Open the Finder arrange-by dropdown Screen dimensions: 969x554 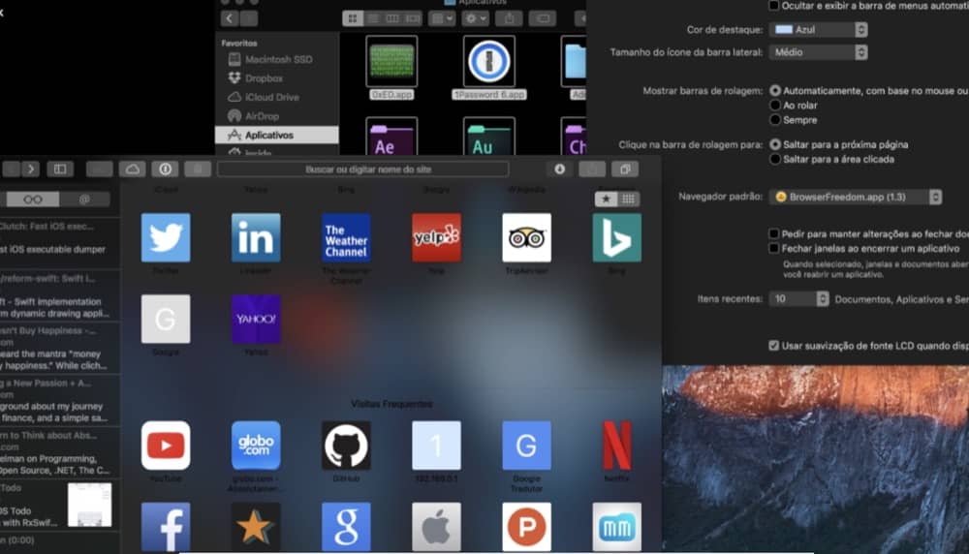442,18
